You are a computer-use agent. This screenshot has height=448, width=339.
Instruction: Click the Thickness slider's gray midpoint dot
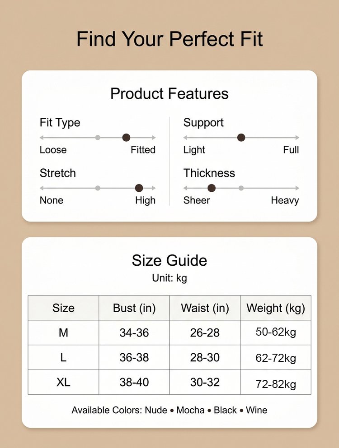pyautogui.click(x=241, y=188)
